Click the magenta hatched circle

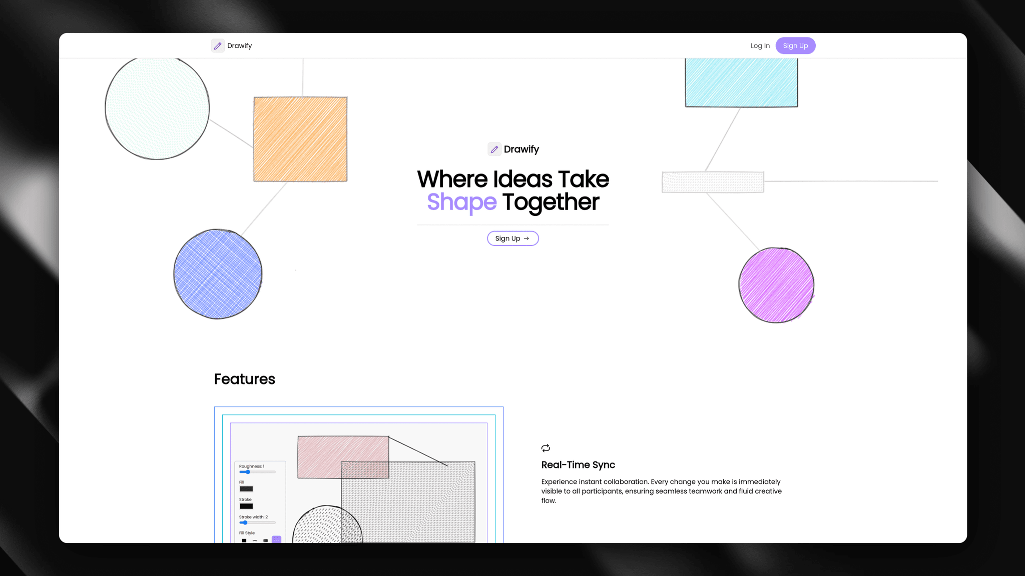[776, 285]
